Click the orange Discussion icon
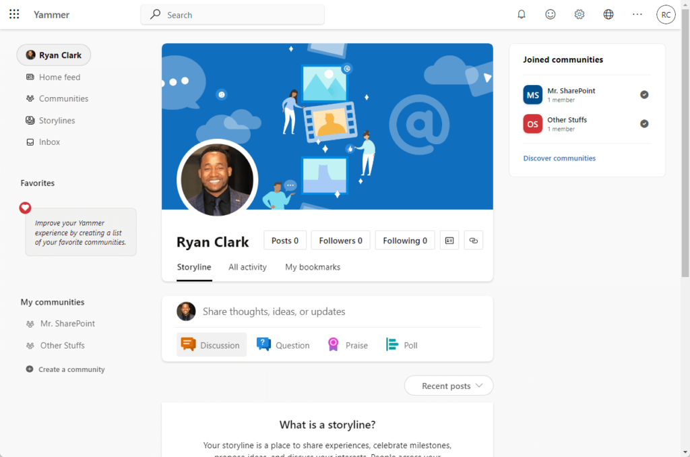 tap(189, 344)
